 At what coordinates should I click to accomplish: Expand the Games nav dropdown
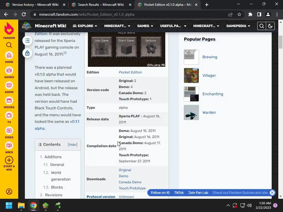(x=145, y=26)
